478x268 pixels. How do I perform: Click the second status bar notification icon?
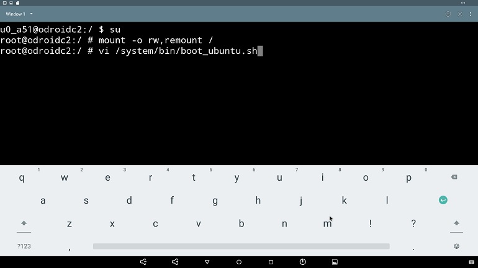tap(11, 3)
